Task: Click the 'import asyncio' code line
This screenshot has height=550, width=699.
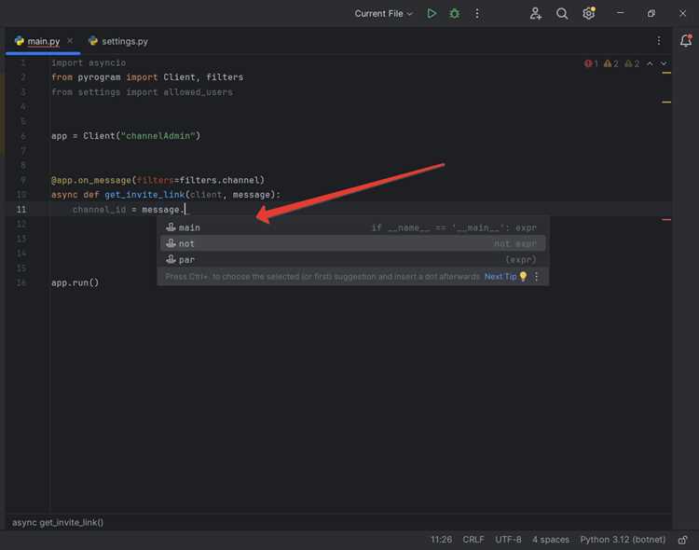Action: (x=89, y=62)
